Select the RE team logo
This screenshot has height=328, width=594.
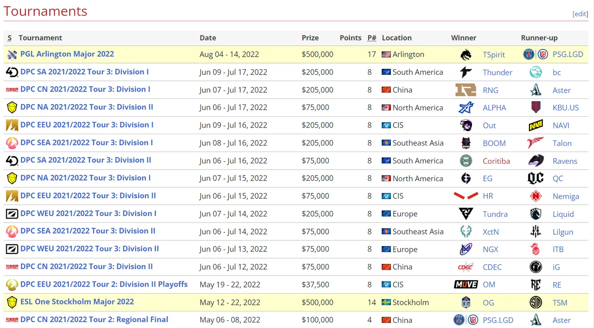(536, 285)
